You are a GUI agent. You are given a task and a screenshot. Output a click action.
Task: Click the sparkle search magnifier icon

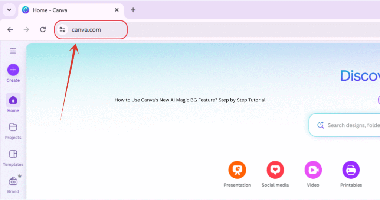pyautogui.click(x=321, y=125)
